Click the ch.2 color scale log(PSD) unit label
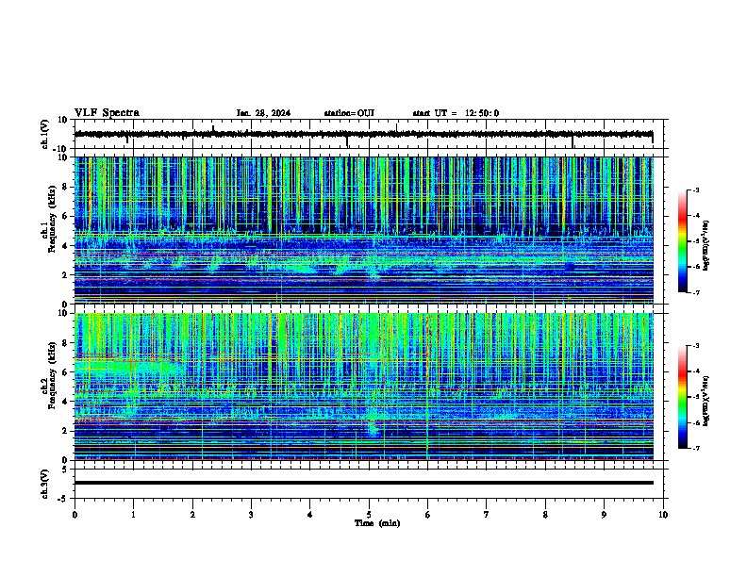 (706, 401)
